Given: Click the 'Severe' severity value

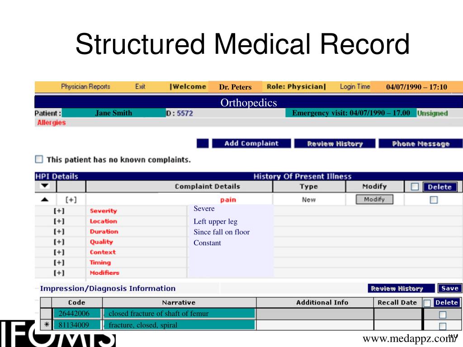Looking at the screenshot, I should 204,208.
